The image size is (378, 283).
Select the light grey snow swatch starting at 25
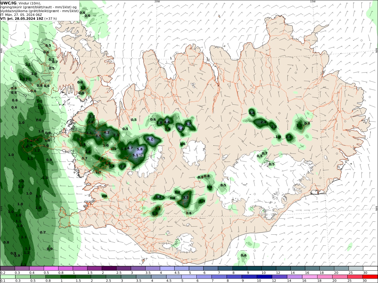[356, 269]
